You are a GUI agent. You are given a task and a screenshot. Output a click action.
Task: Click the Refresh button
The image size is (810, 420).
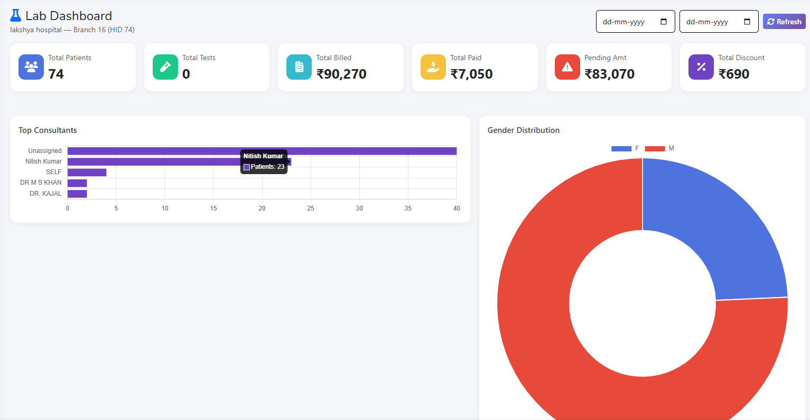[784, 22]
